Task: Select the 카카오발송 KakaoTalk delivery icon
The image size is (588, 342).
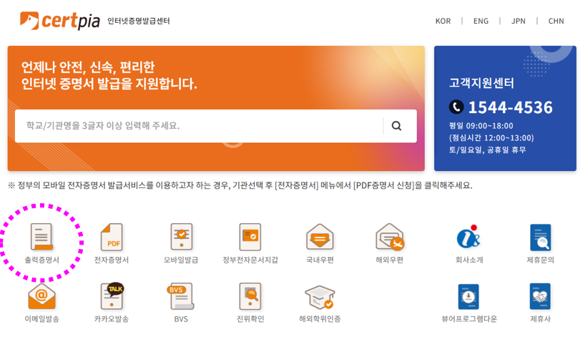Action: point(112,295)
